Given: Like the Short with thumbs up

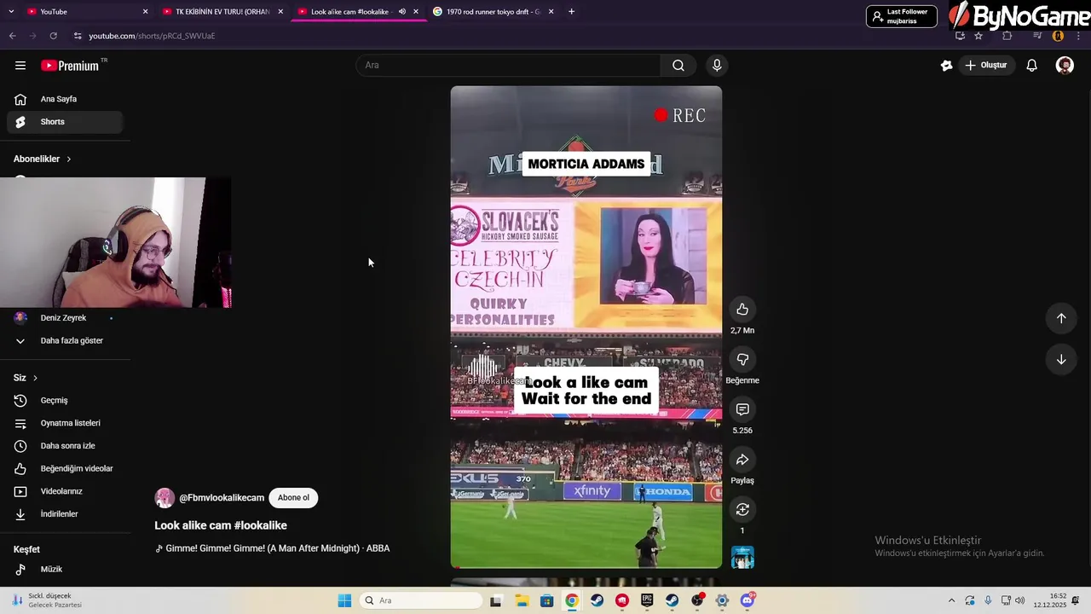Looking at the screenshot, I should pyautogui.click(x=742, y=310).
